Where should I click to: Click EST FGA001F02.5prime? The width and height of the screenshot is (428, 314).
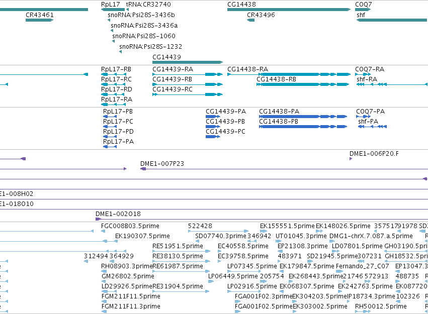click(x=264, y=306)
